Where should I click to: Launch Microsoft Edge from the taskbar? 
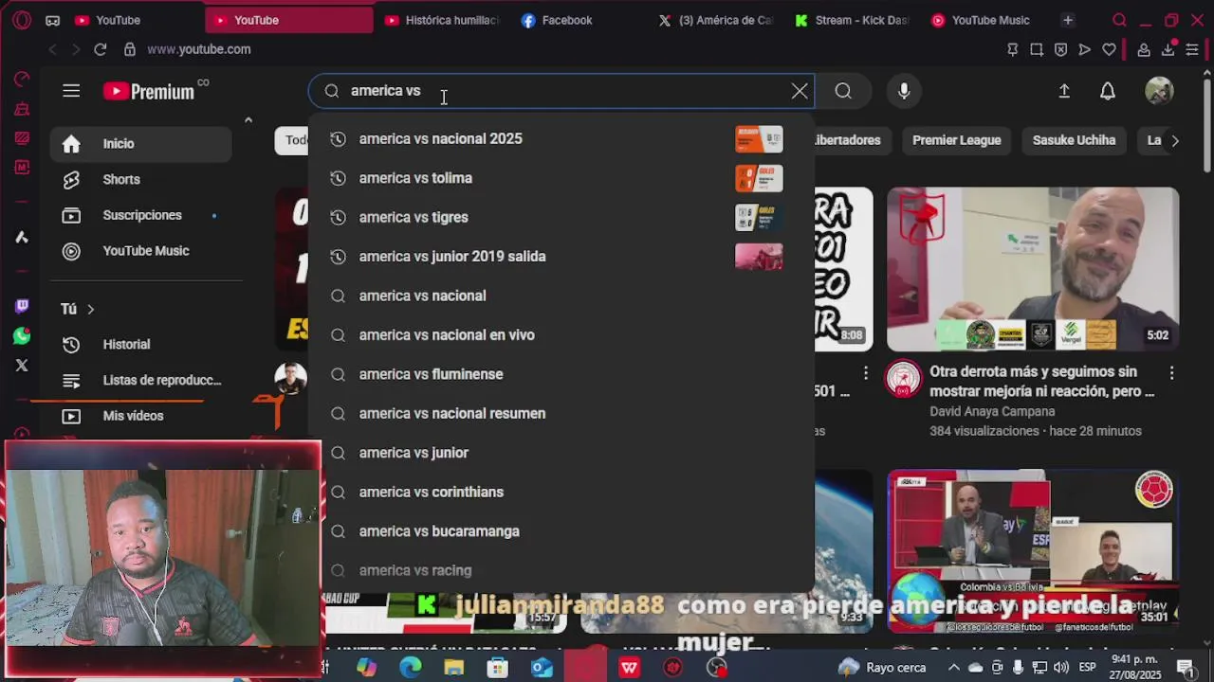(x=411, y=668)
